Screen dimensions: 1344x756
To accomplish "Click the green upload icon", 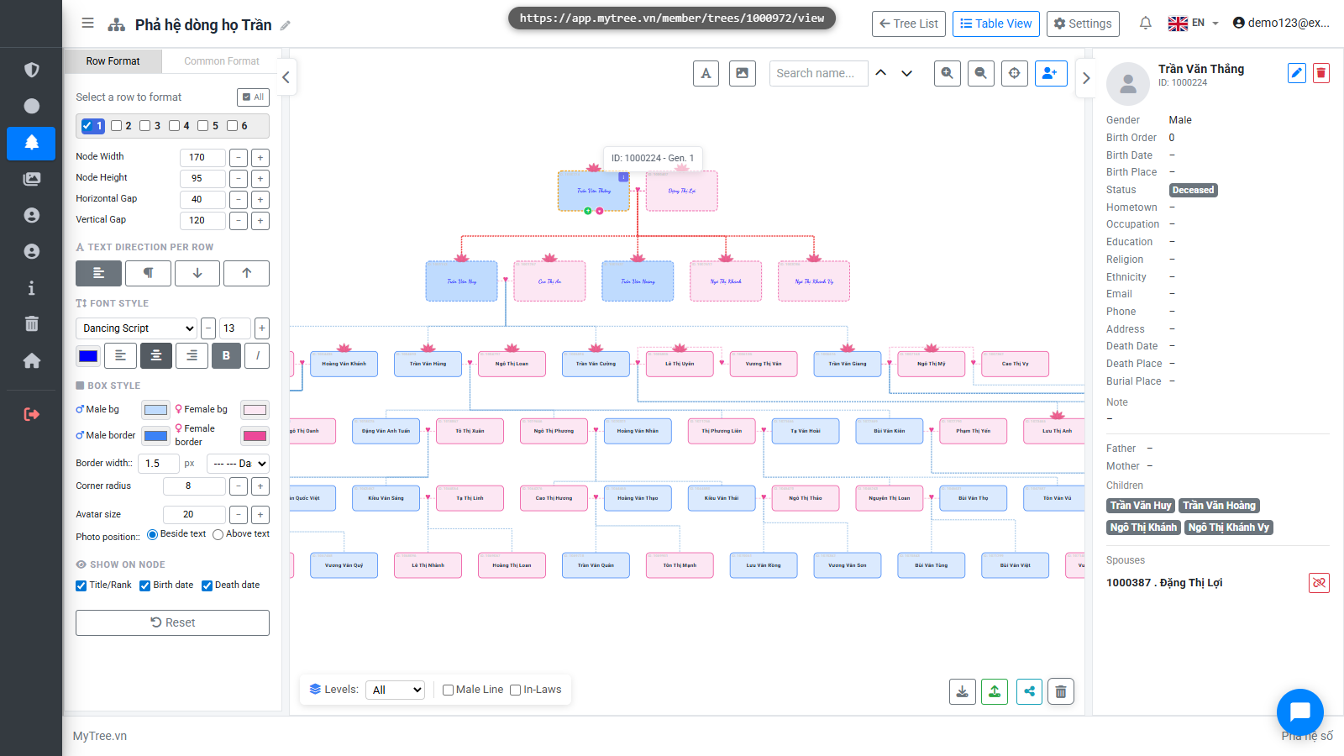I will tap(995, 691).
